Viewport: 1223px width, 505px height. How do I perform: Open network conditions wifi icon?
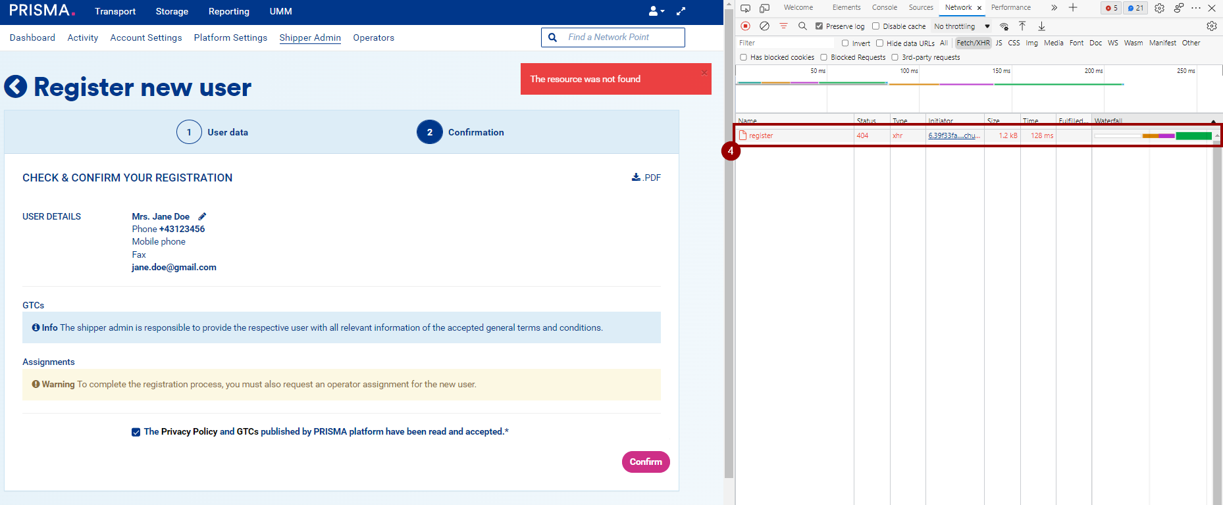point(1004,26)
